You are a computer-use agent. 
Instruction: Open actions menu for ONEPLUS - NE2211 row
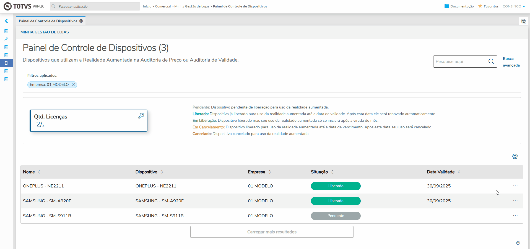pos(515,186)
